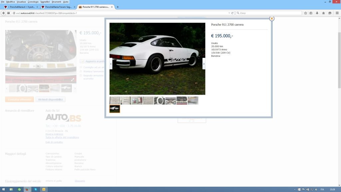This screenshot has height=192, width=341.
Task: Open the Segnalibri menu
Action: click(45, 2)
